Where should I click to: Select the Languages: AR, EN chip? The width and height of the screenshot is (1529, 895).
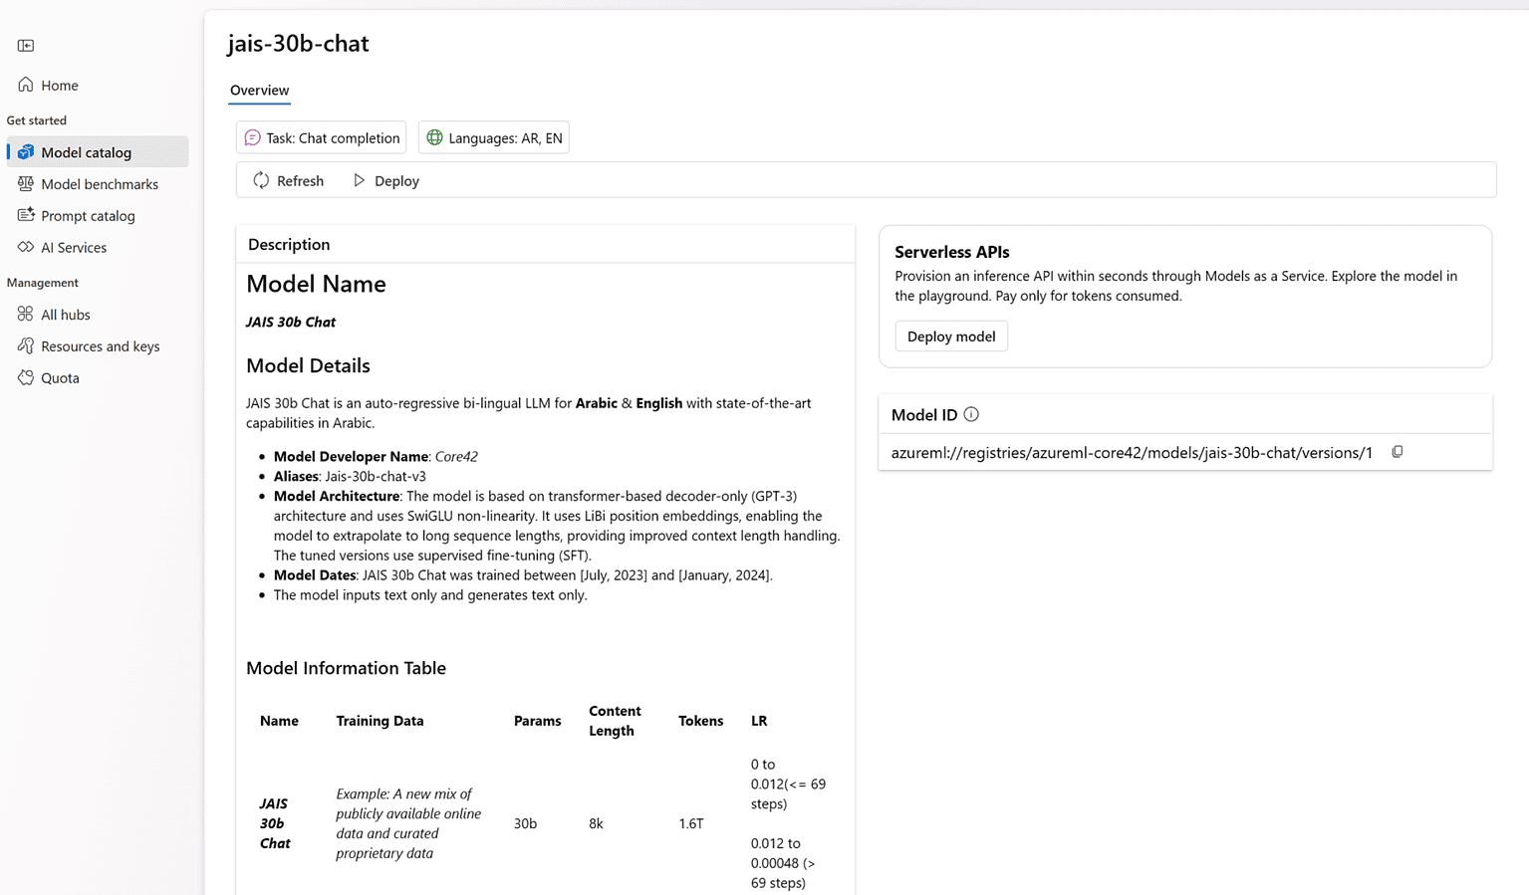pyautogui.click(x=493, y=137)
